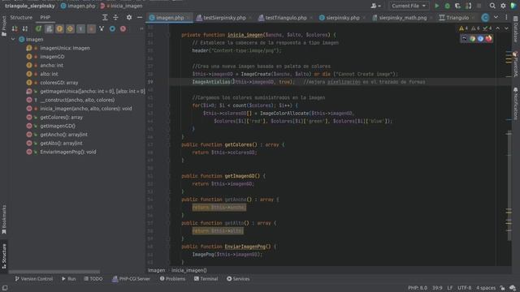Open the Current File run configuration dropdown
The image size is (520, 292).
(x=408, y=6)
